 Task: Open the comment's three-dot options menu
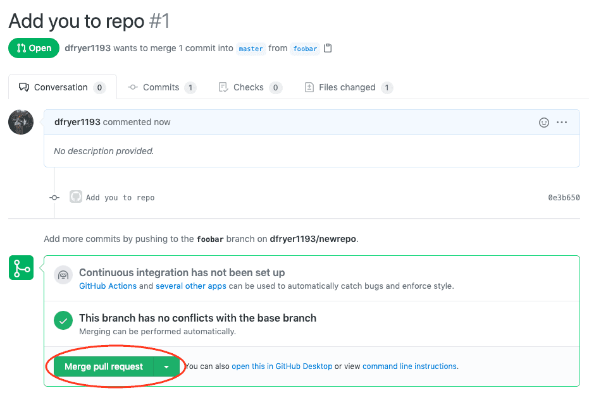(x=562, y=123)
